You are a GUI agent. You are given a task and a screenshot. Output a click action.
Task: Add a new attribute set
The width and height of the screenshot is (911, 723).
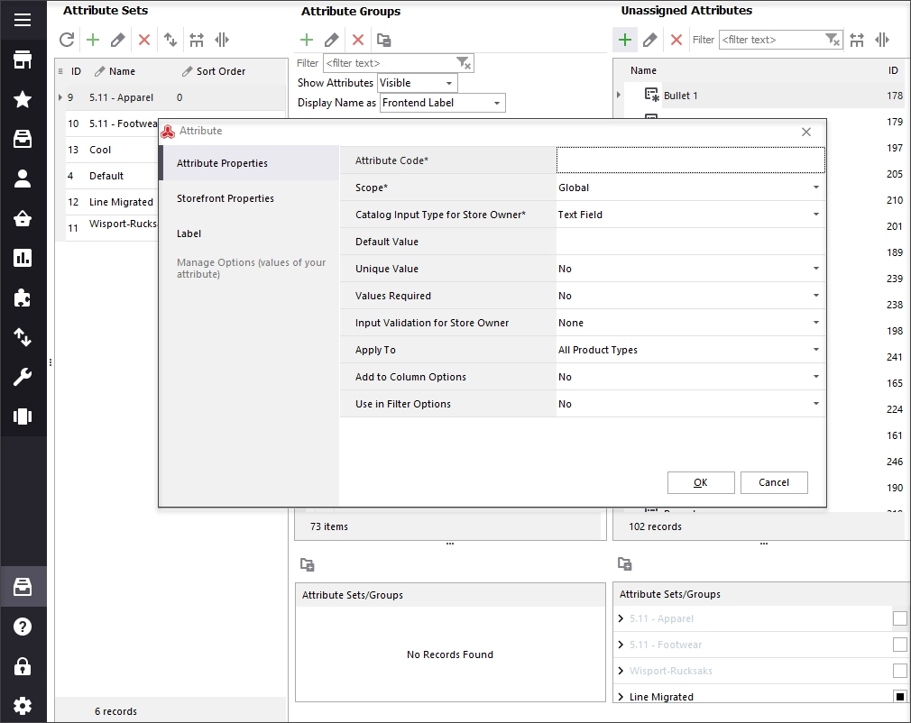pos(93,40)
